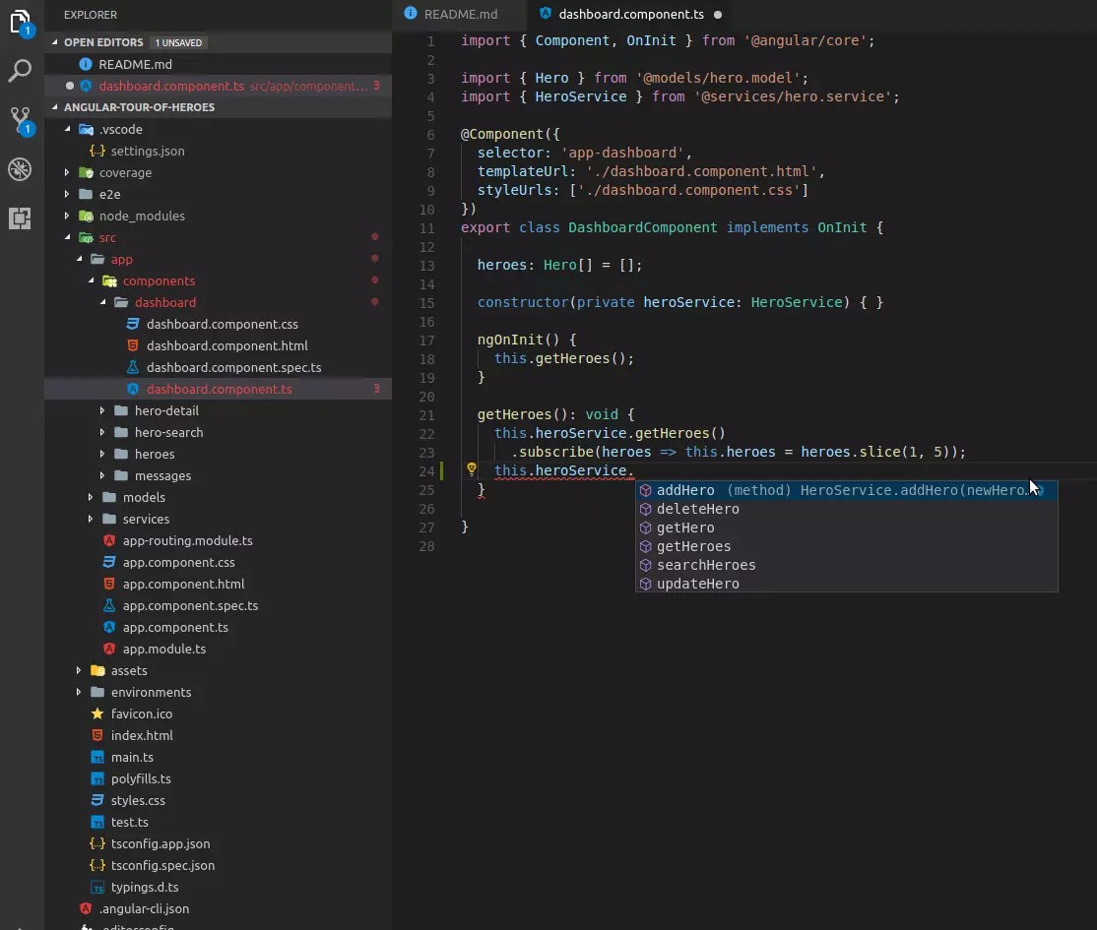This screenshot has height=930, width=1097.
Task: Expand the coverage folder
Action: (67, 172)
